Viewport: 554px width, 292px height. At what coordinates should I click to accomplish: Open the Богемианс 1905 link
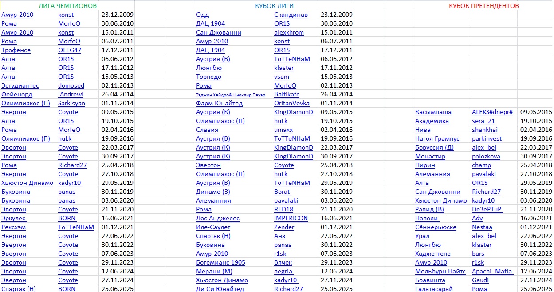(x=220, y=262)
